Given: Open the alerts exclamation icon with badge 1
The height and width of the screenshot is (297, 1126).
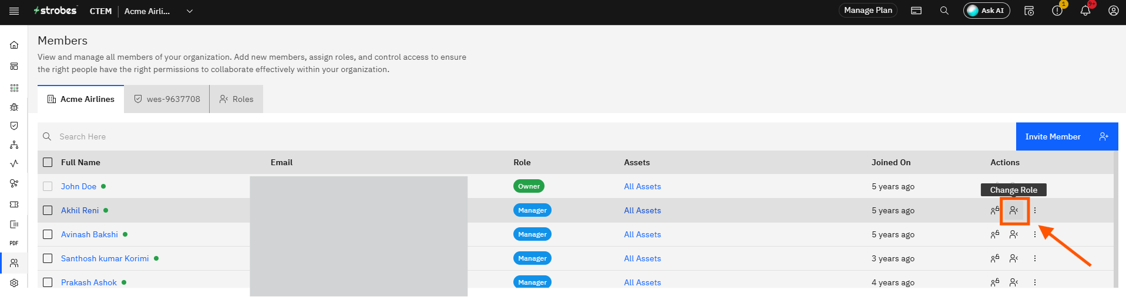Looking at the screenshot, I should coord(1057,11).
